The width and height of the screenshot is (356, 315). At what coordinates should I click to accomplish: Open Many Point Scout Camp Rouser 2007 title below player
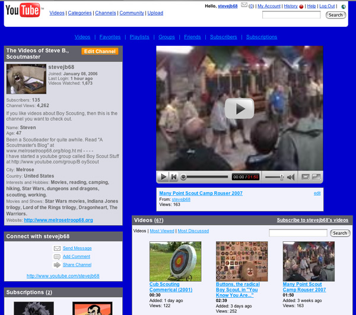click(201, 193)
